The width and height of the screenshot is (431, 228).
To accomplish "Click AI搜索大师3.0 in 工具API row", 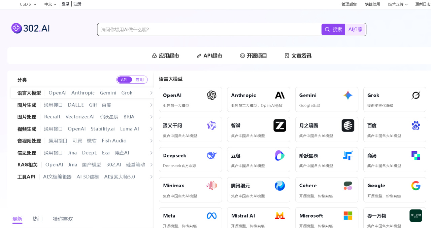I will tap(120, 177).
